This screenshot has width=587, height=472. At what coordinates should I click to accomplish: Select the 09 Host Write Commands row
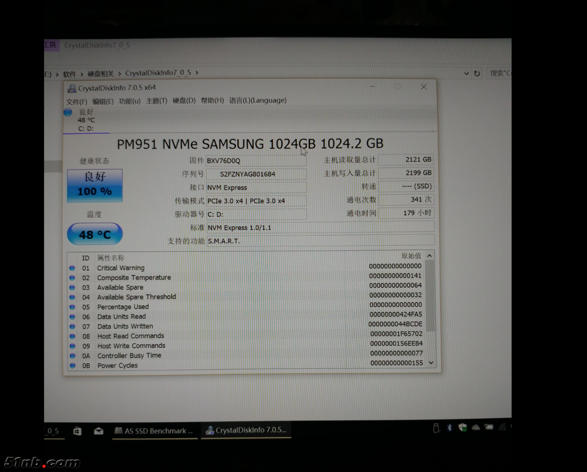[246, 345]
